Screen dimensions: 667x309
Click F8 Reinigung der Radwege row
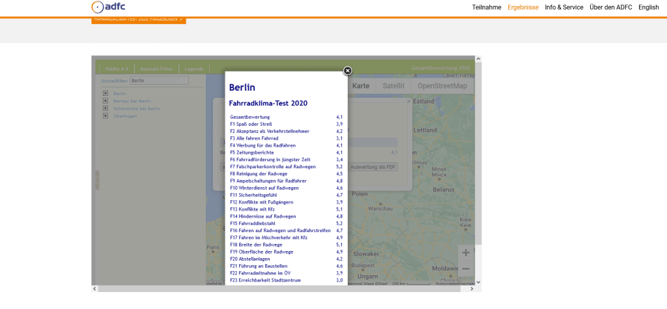point(287,173)
